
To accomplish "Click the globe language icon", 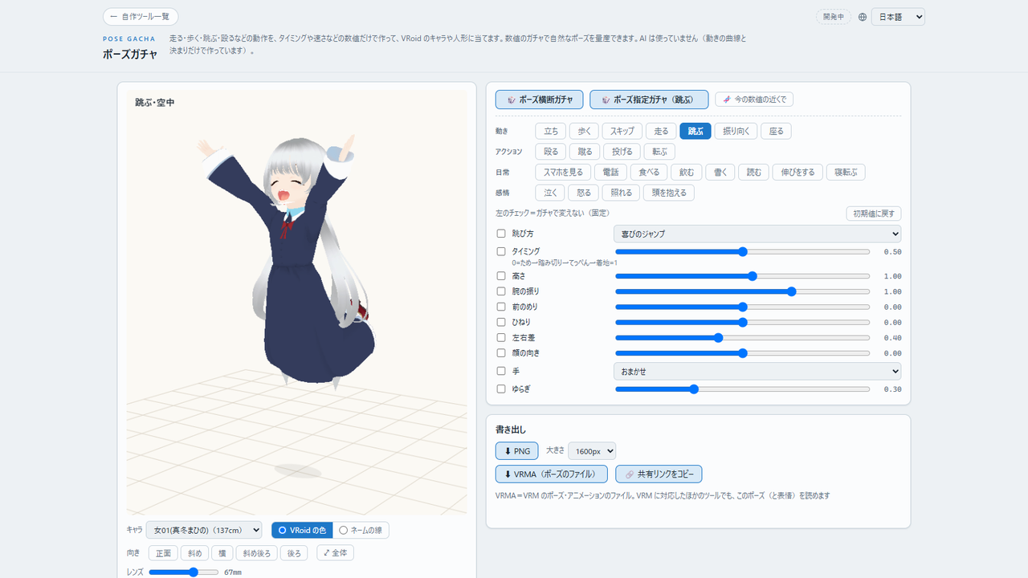I will click(863, 17).
